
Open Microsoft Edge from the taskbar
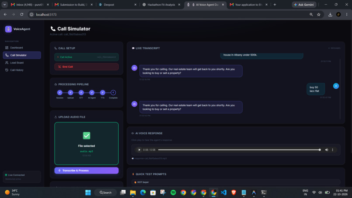(143, 193)
